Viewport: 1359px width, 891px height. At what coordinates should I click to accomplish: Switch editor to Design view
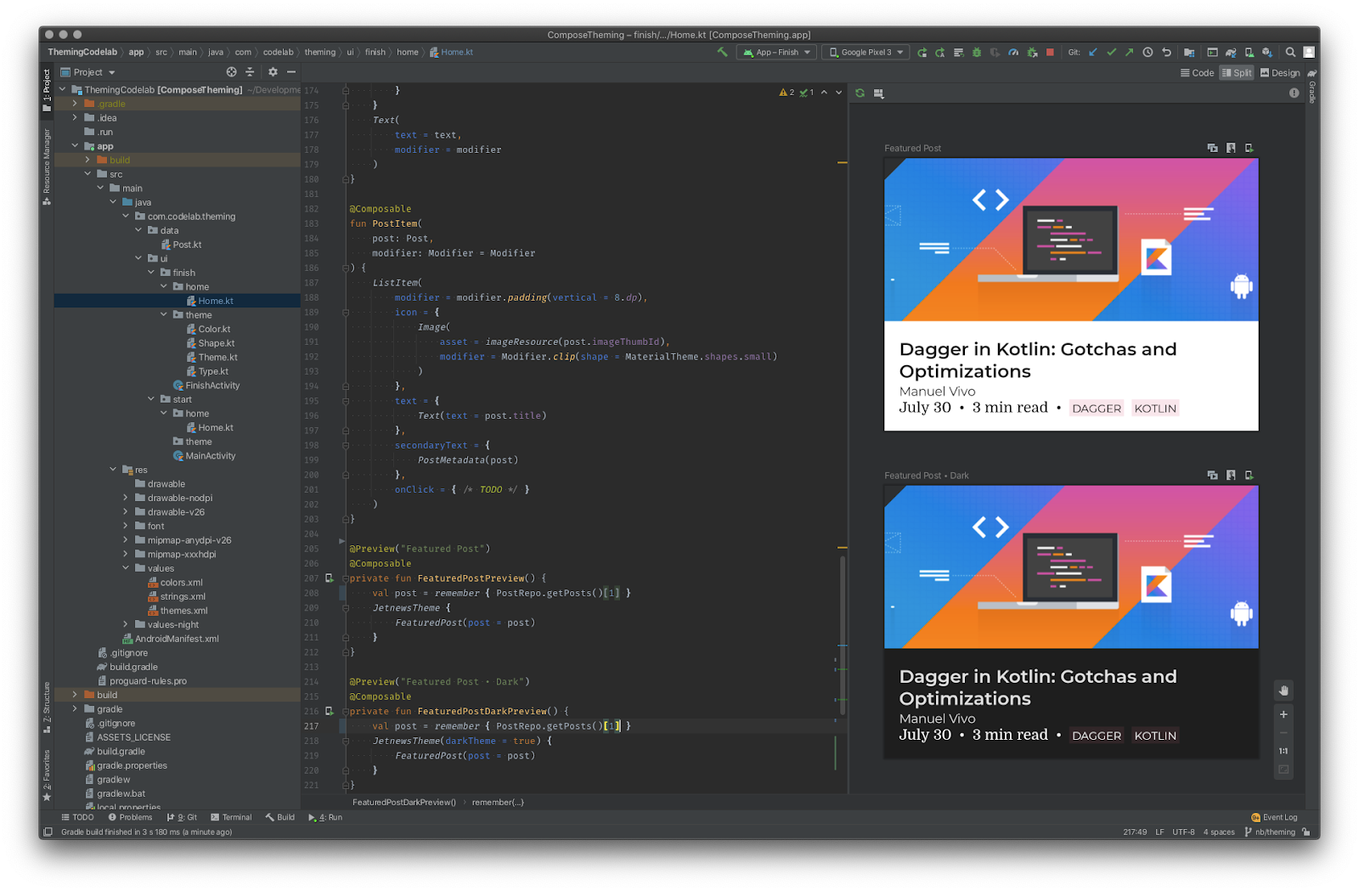[x=1280, y=73]
